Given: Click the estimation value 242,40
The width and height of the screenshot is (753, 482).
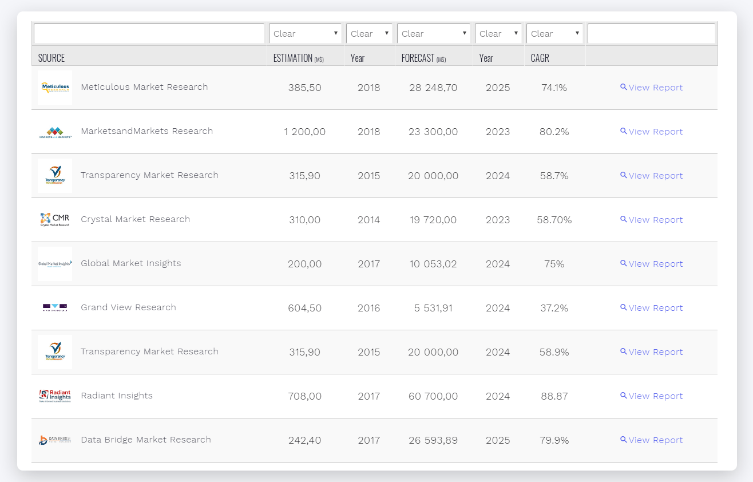Looking at the screenshot, I should 305,440.
